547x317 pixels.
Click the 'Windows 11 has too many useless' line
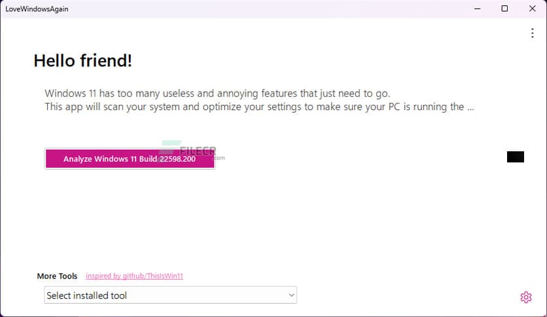pyautogui.click(x=217, y=94)
